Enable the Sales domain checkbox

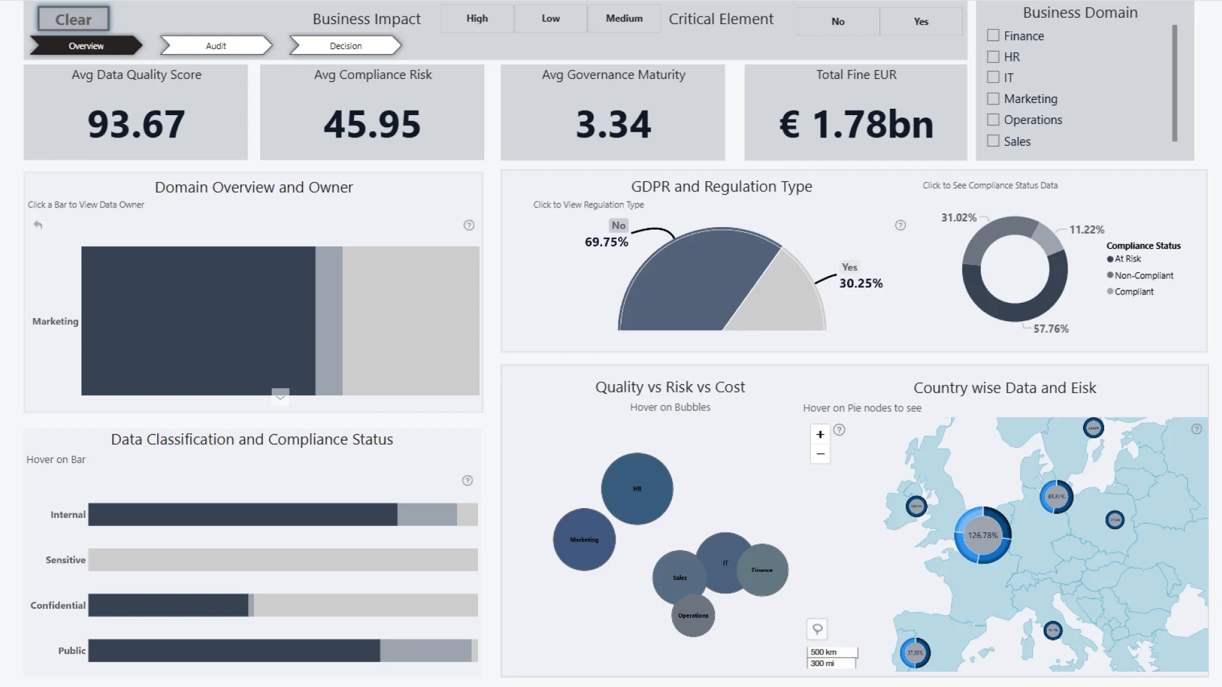(993, 141)
